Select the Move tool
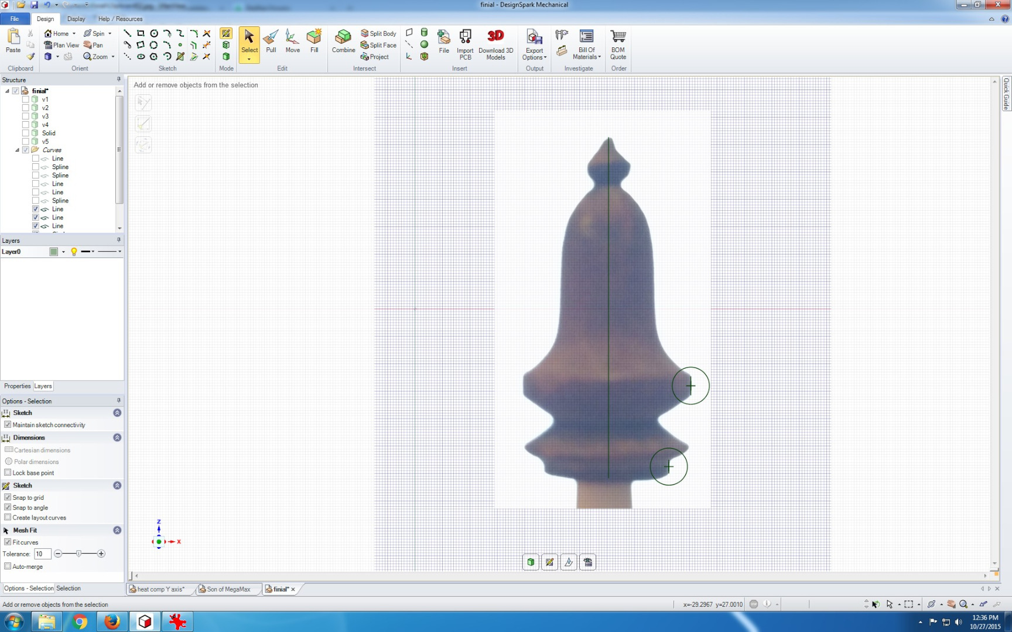Viewport: 1012px width, 632px height. [x=292, y=42]
